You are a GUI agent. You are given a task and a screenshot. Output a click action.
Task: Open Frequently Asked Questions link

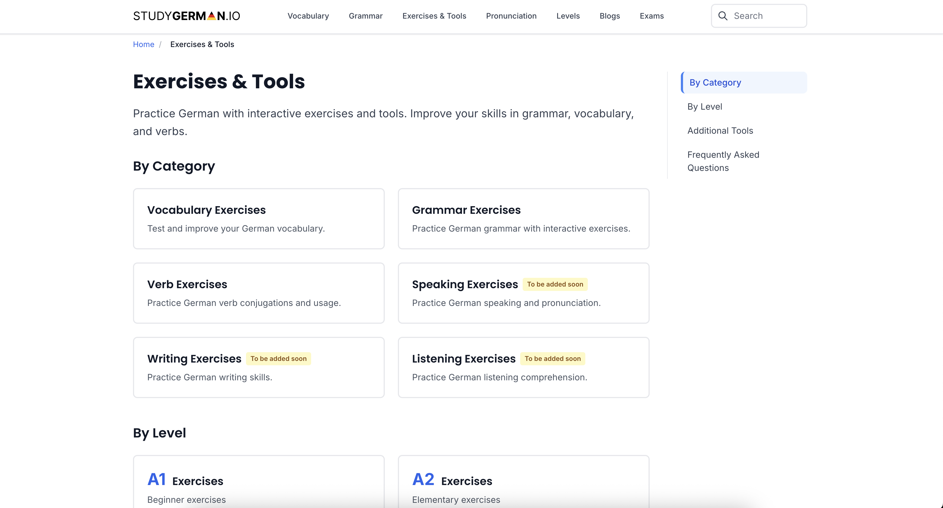723,161
